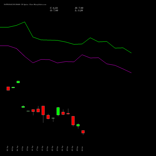
Task: Click the long red candlestick above 28 Sep
Action: 73,120
